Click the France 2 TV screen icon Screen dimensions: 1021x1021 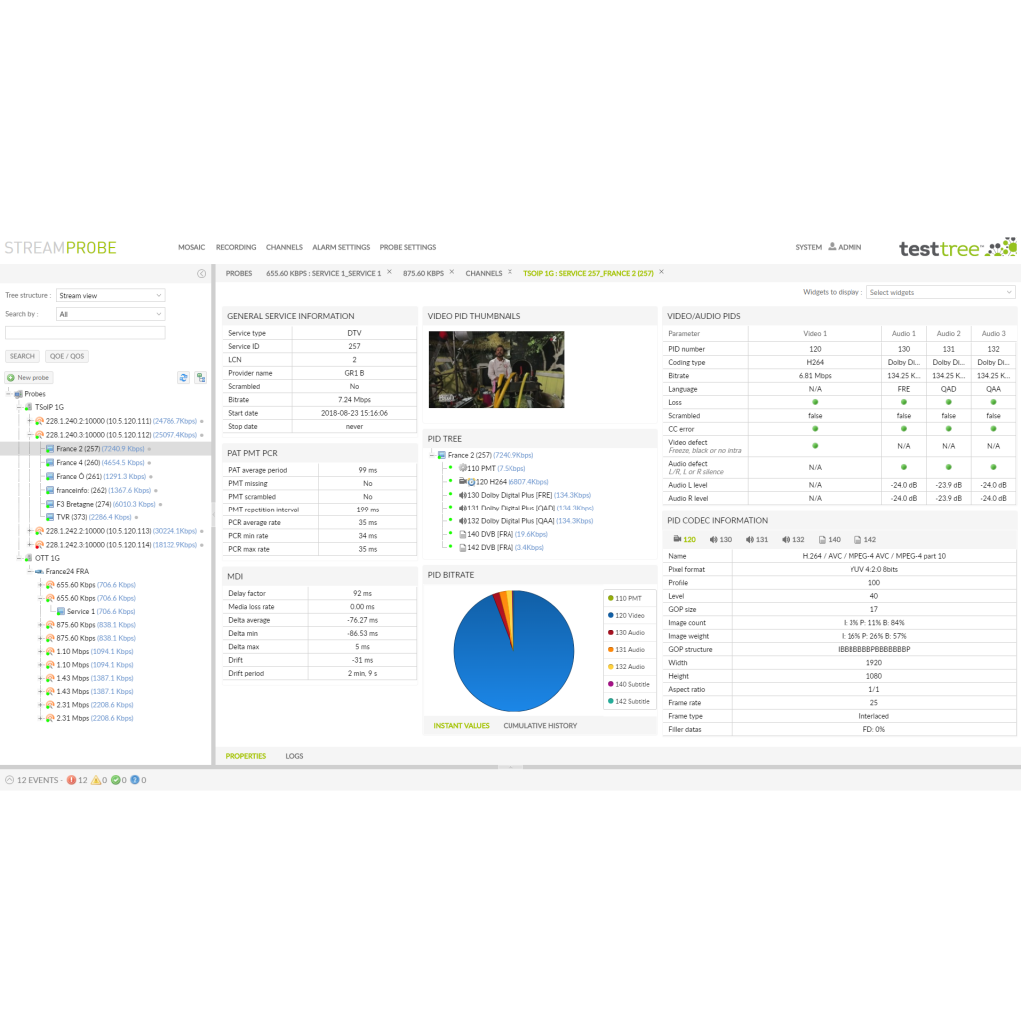coord(49,449)
